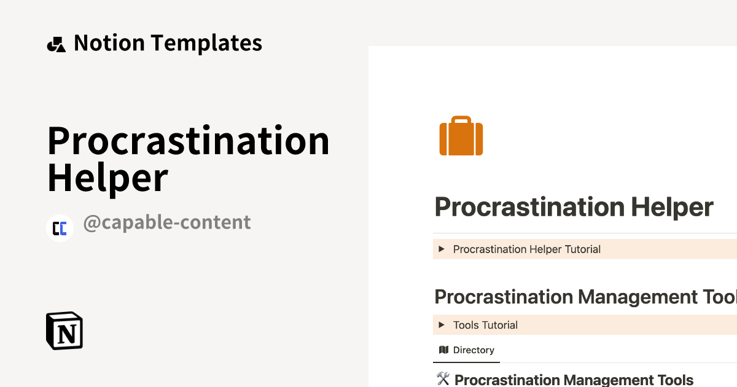Click the Procrastination Helper page heading in preview
This screenshot has width=737, height=387.
coord(573,207)
